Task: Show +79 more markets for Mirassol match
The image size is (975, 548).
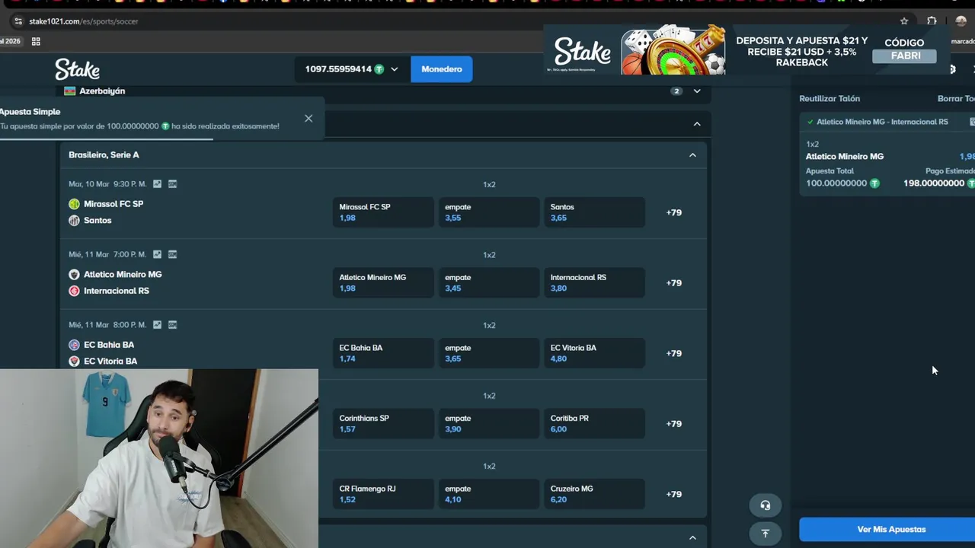Action: click(x=673, y=212)
